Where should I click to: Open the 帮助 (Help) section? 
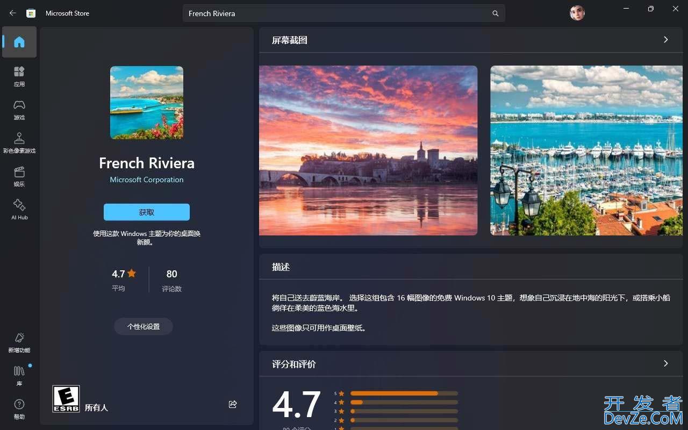[19, 409]
